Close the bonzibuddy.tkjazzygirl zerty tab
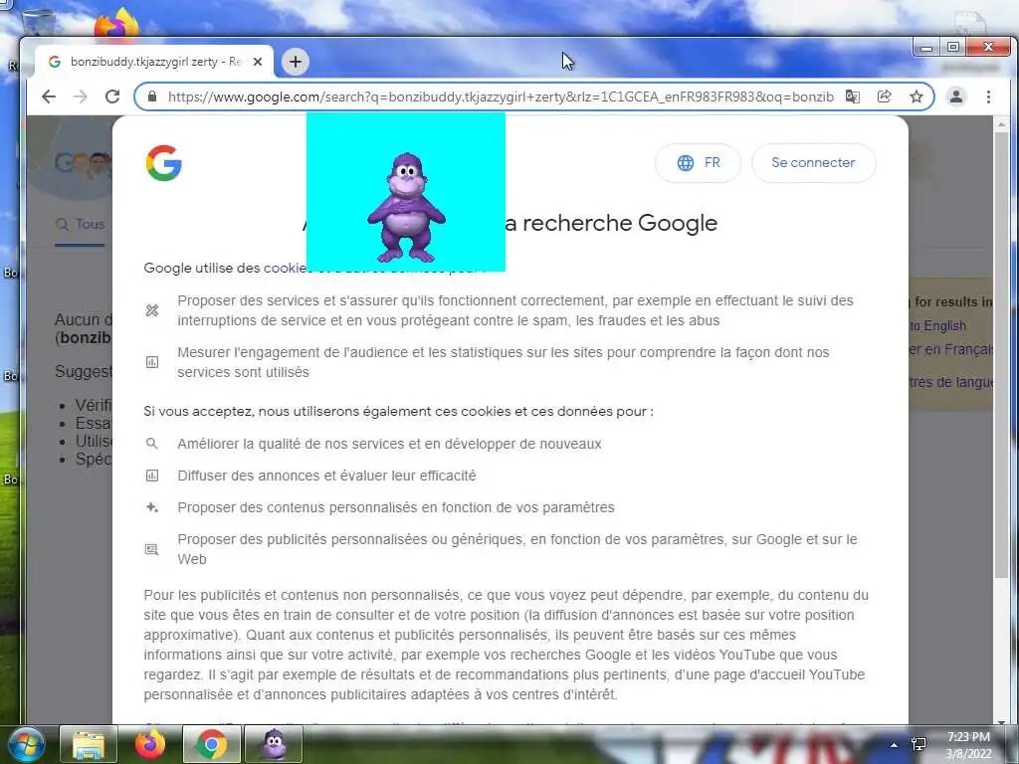The width and height of the screenshot is (1019, 764). click(x=258, y=62)
